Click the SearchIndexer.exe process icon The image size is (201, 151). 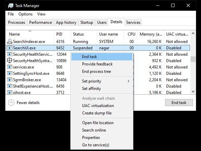(9, 42)
